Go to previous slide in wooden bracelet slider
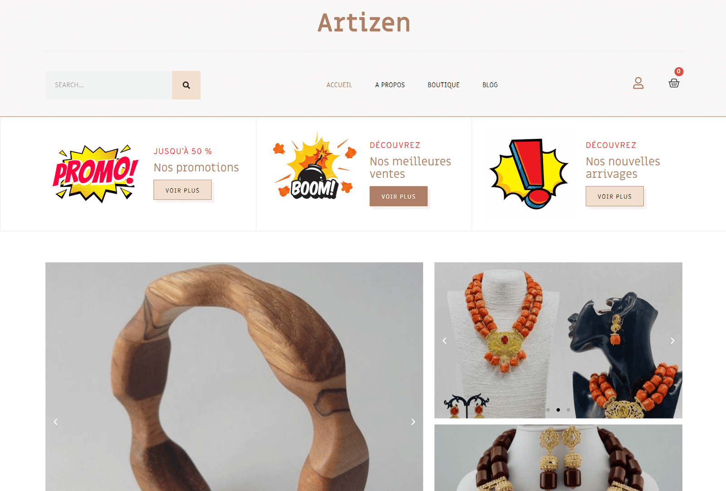The width and height of the screenshot is (726, 491). [55, 422]
